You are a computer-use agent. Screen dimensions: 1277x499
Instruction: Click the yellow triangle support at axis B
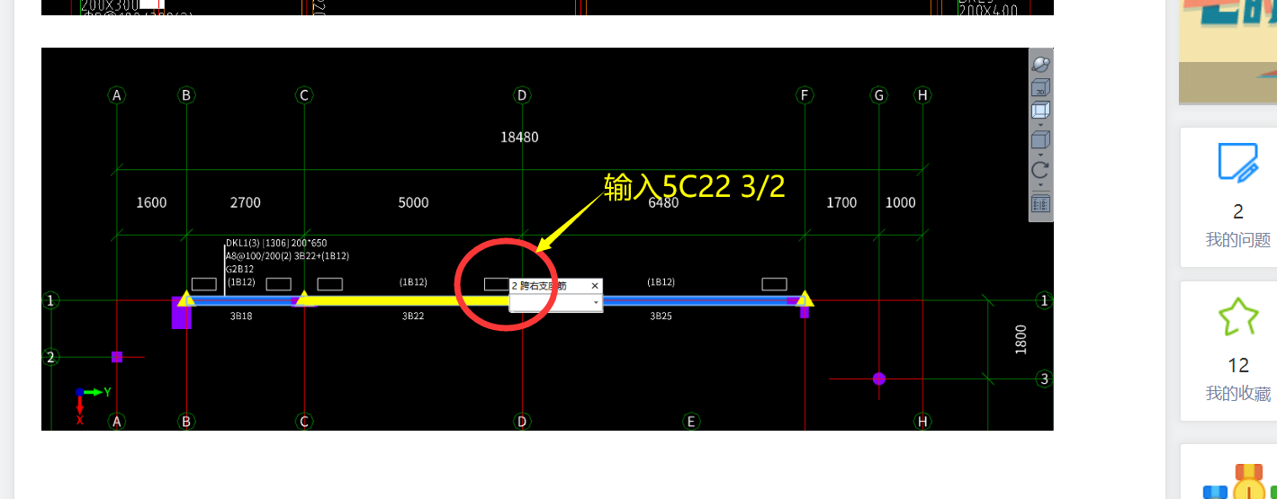[186, 299]
